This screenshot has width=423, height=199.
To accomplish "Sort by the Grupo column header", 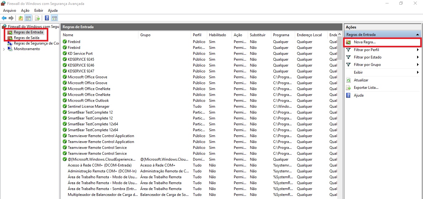I will pyautogui.click(x=165, y=35).
